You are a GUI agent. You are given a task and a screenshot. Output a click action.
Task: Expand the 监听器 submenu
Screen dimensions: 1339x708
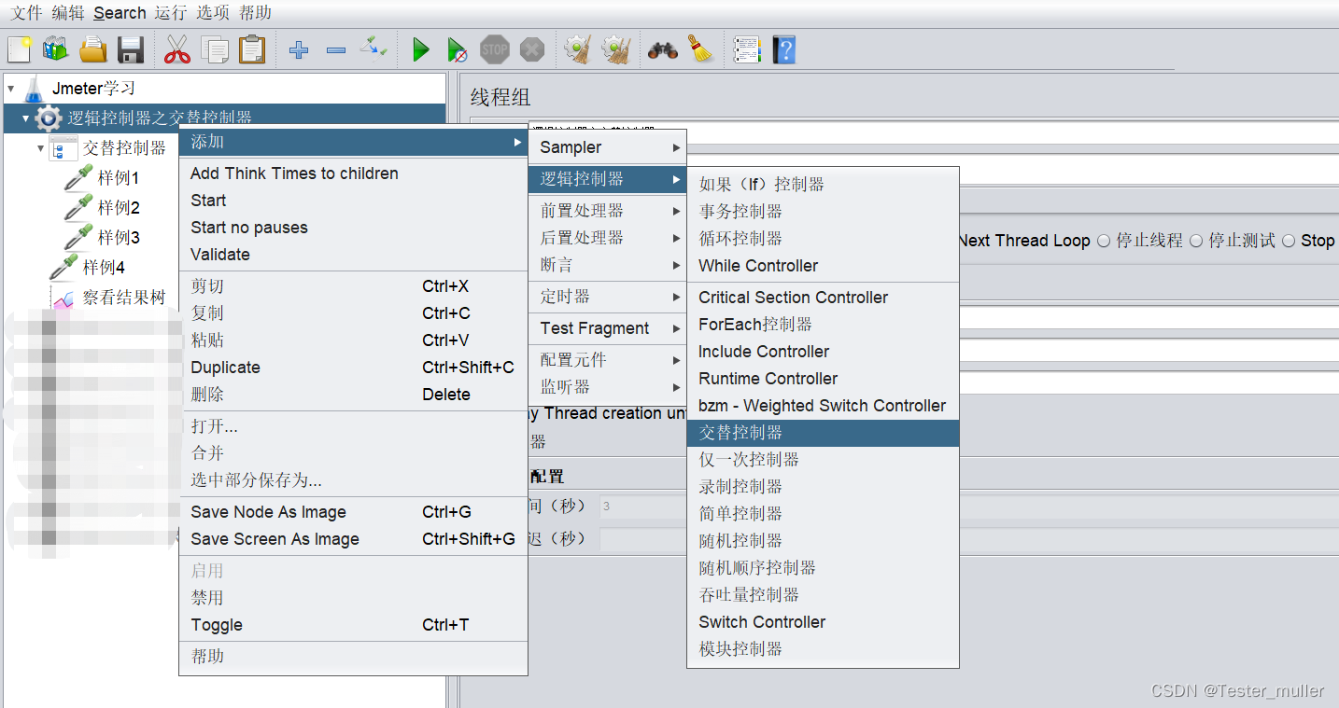pos(608,387)
